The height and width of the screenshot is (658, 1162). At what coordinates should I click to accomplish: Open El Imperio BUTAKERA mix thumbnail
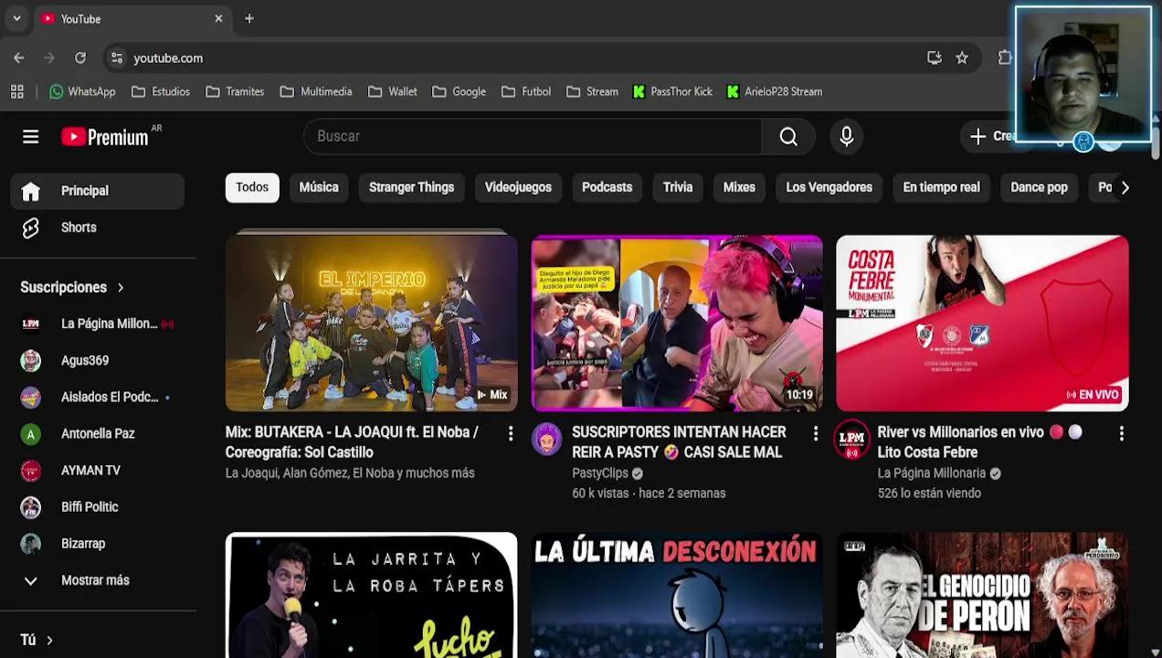[371, 324]
